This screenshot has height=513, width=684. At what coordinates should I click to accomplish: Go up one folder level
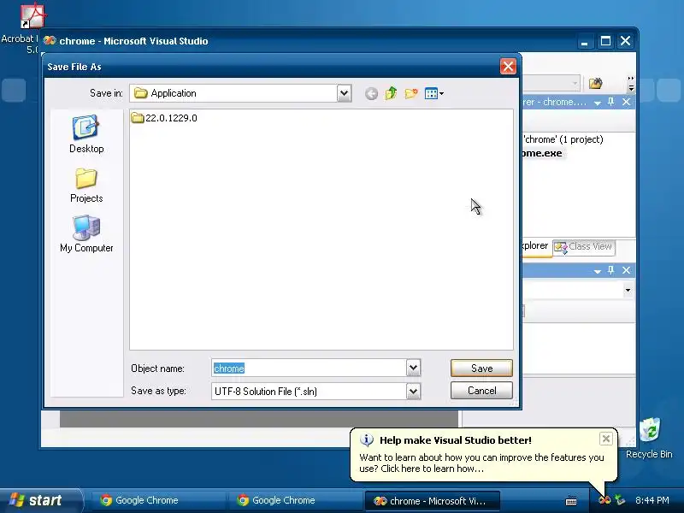[x=391, y=93]
